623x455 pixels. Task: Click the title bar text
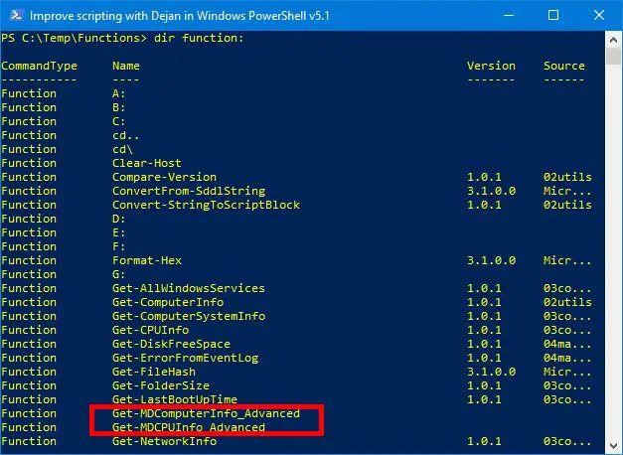tap(180, 16)
